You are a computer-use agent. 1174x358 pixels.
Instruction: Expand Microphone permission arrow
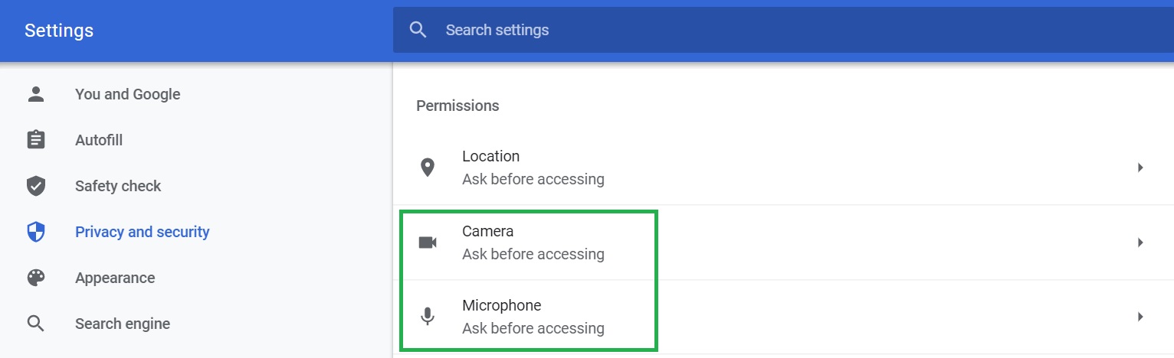1140,317
